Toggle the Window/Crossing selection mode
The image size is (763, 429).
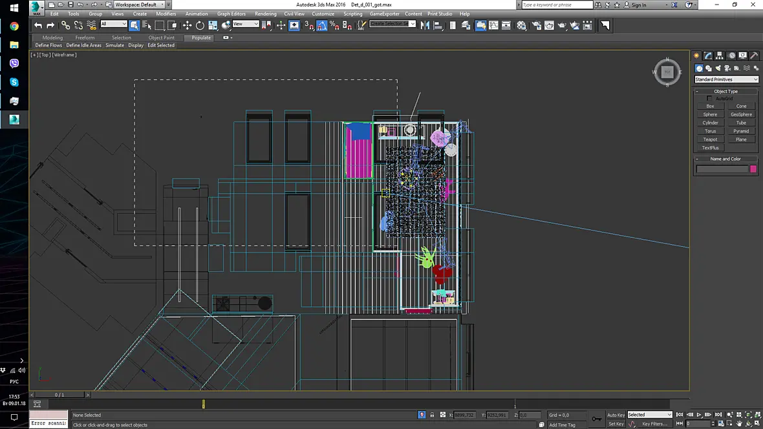point(172,25)
